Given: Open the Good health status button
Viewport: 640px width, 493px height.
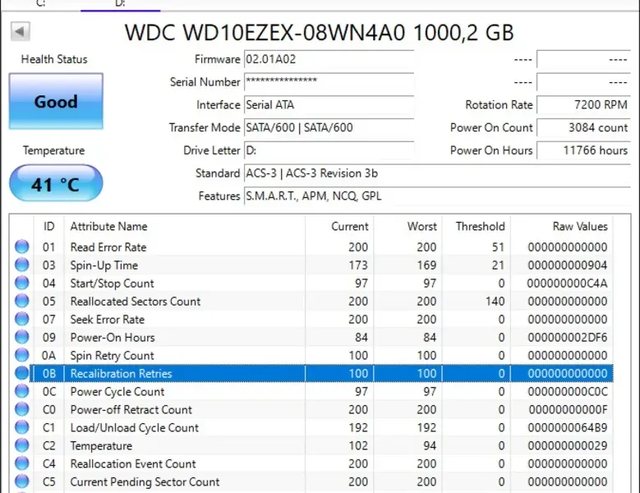Looking at the screenshot, I should [56, 101].
